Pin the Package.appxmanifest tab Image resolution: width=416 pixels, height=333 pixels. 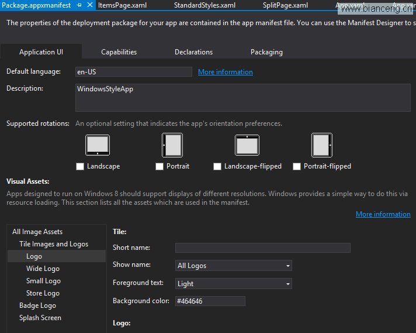[x=79, y=5]
